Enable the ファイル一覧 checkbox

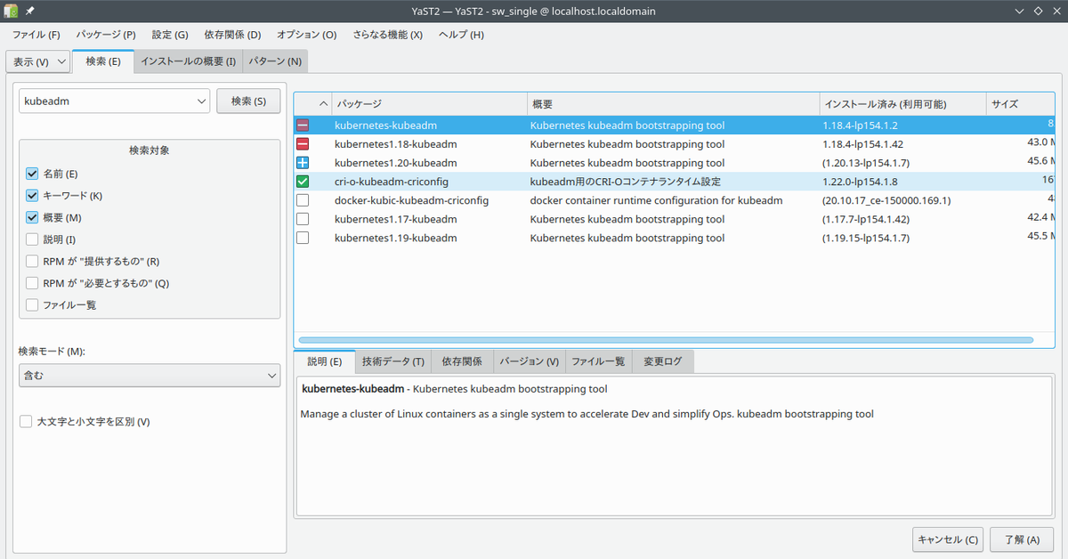tap(33, 305)
